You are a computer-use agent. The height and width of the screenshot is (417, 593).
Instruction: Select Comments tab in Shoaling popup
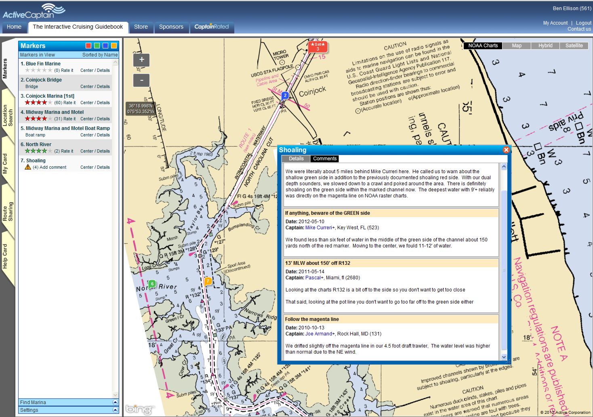tap(325, 159)
